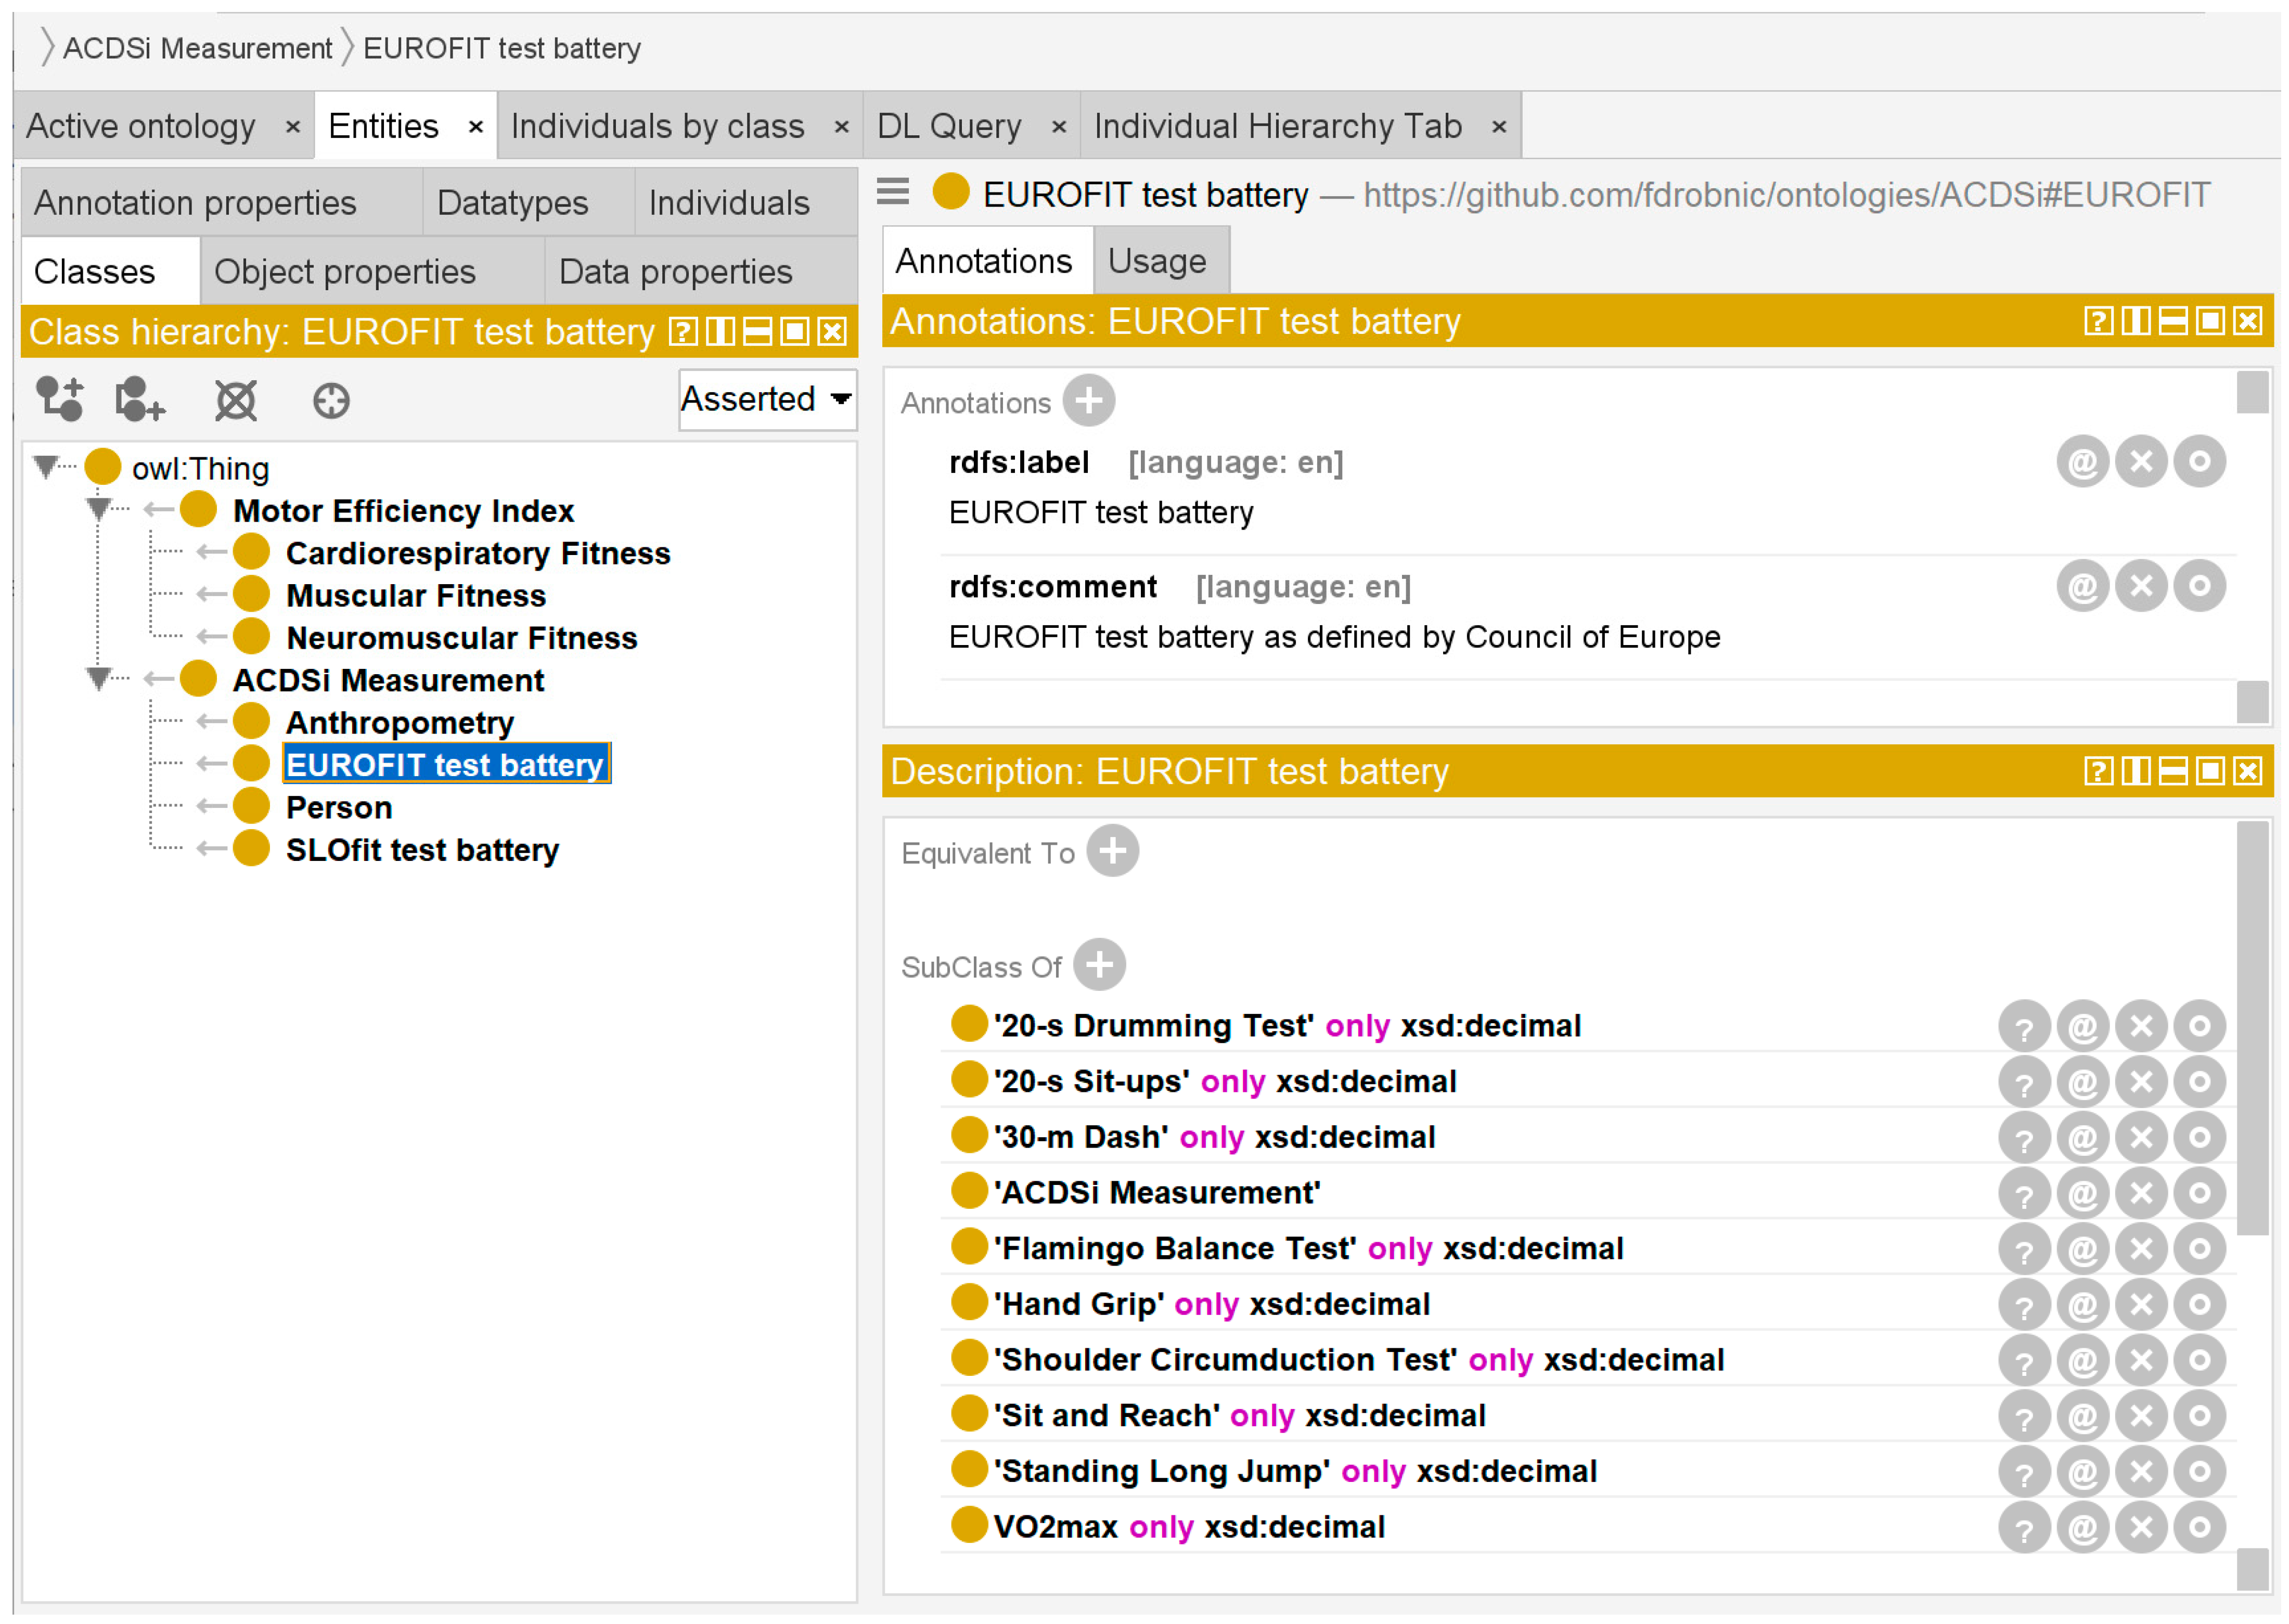Add a new annotation with plus button
2289x1624 pixels.
pyautogui.click(x=1088, y=401)
